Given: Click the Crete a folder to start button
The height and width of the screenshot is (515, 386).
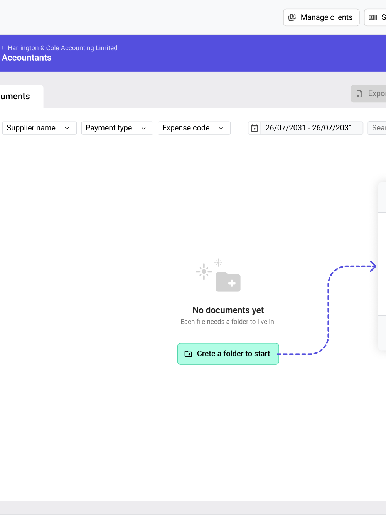Looking at the screenshot, I should (x=228, y=354).
